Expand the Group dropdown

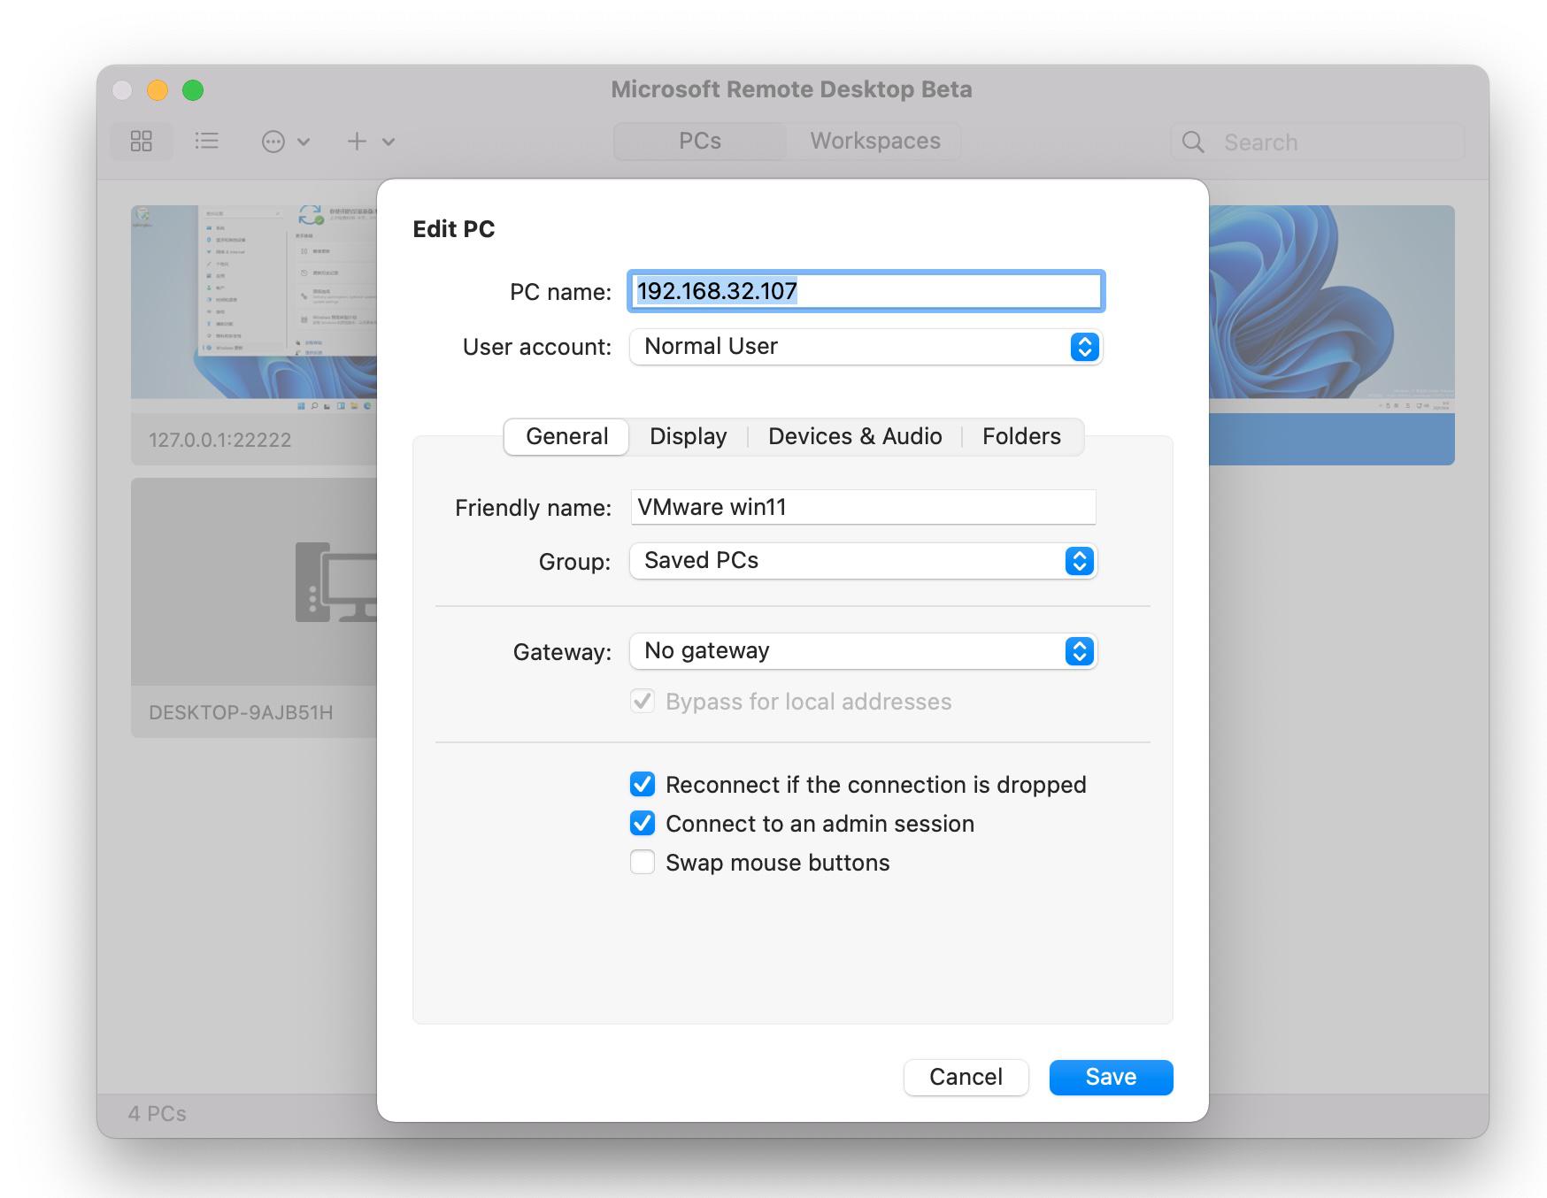click(x=863, y=561)
